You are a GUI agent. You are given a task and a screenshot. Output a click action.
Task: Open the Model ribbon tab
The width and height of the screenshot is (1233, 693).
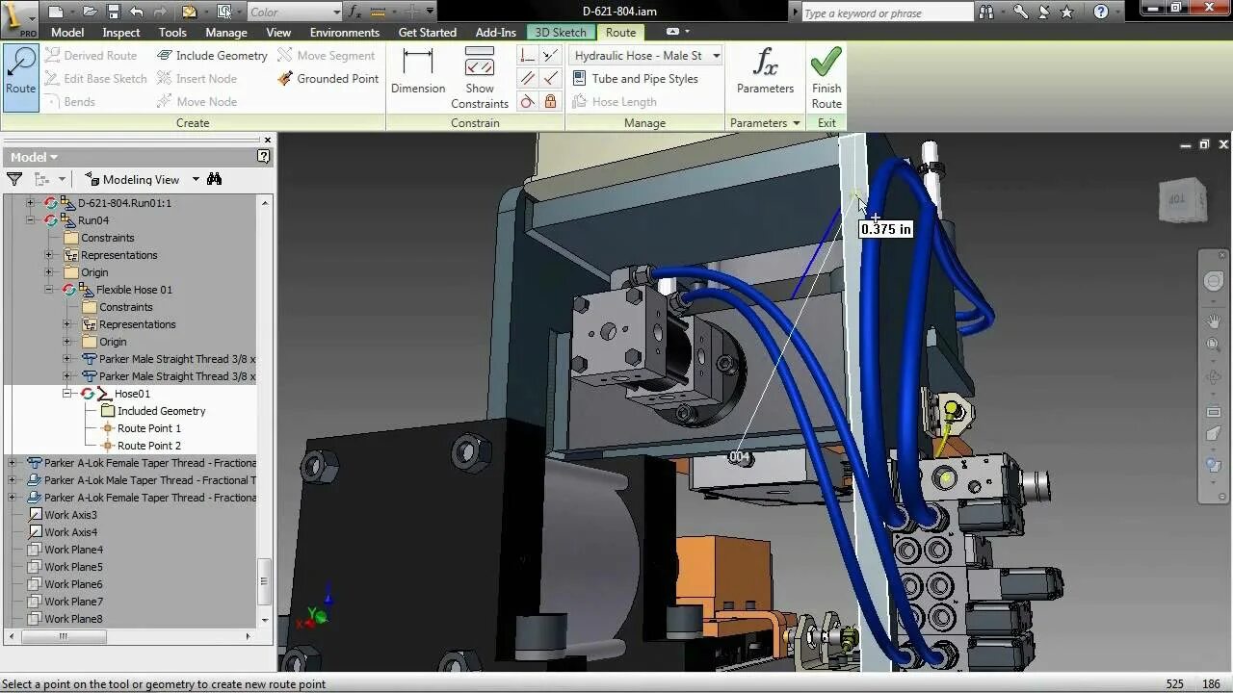(66, 33)
